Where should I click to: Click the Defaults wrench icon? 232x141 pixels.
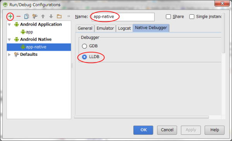tap(17, 54)
